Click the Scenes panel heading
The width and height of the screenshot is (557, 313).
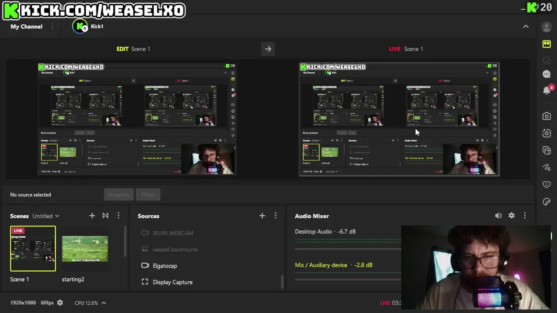tap(20, 216)
